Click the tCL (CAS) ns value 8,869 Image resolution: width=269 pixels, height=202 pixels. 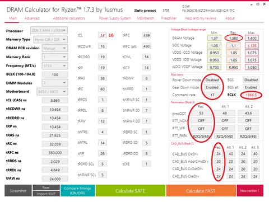(x=55, y=101)
